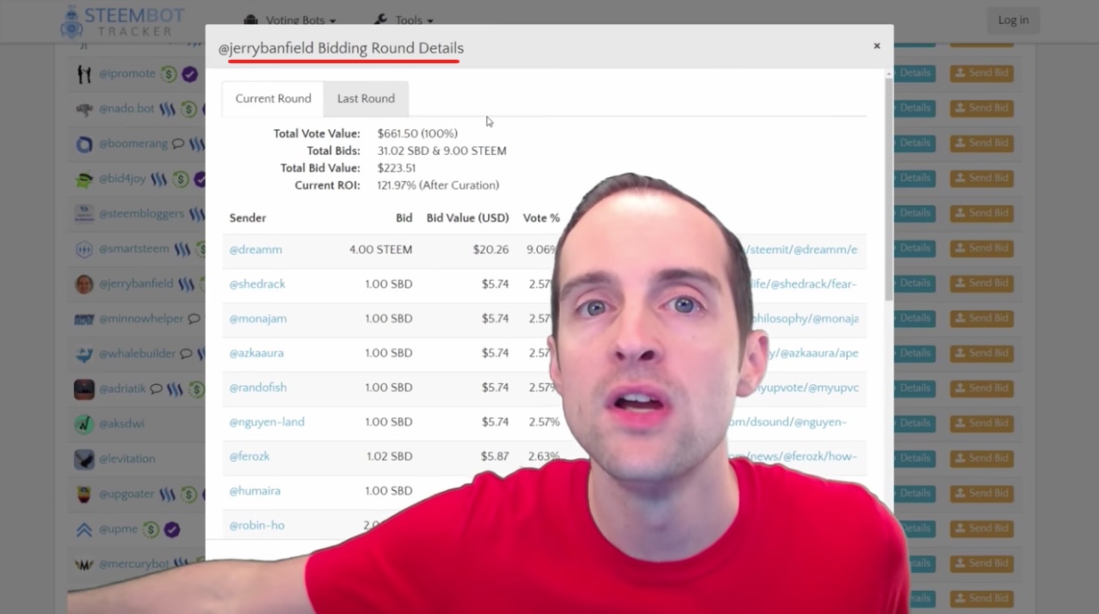1099x614 pixels.
Task: Click the Details button in the @bid4joy row
Action: 914,177
